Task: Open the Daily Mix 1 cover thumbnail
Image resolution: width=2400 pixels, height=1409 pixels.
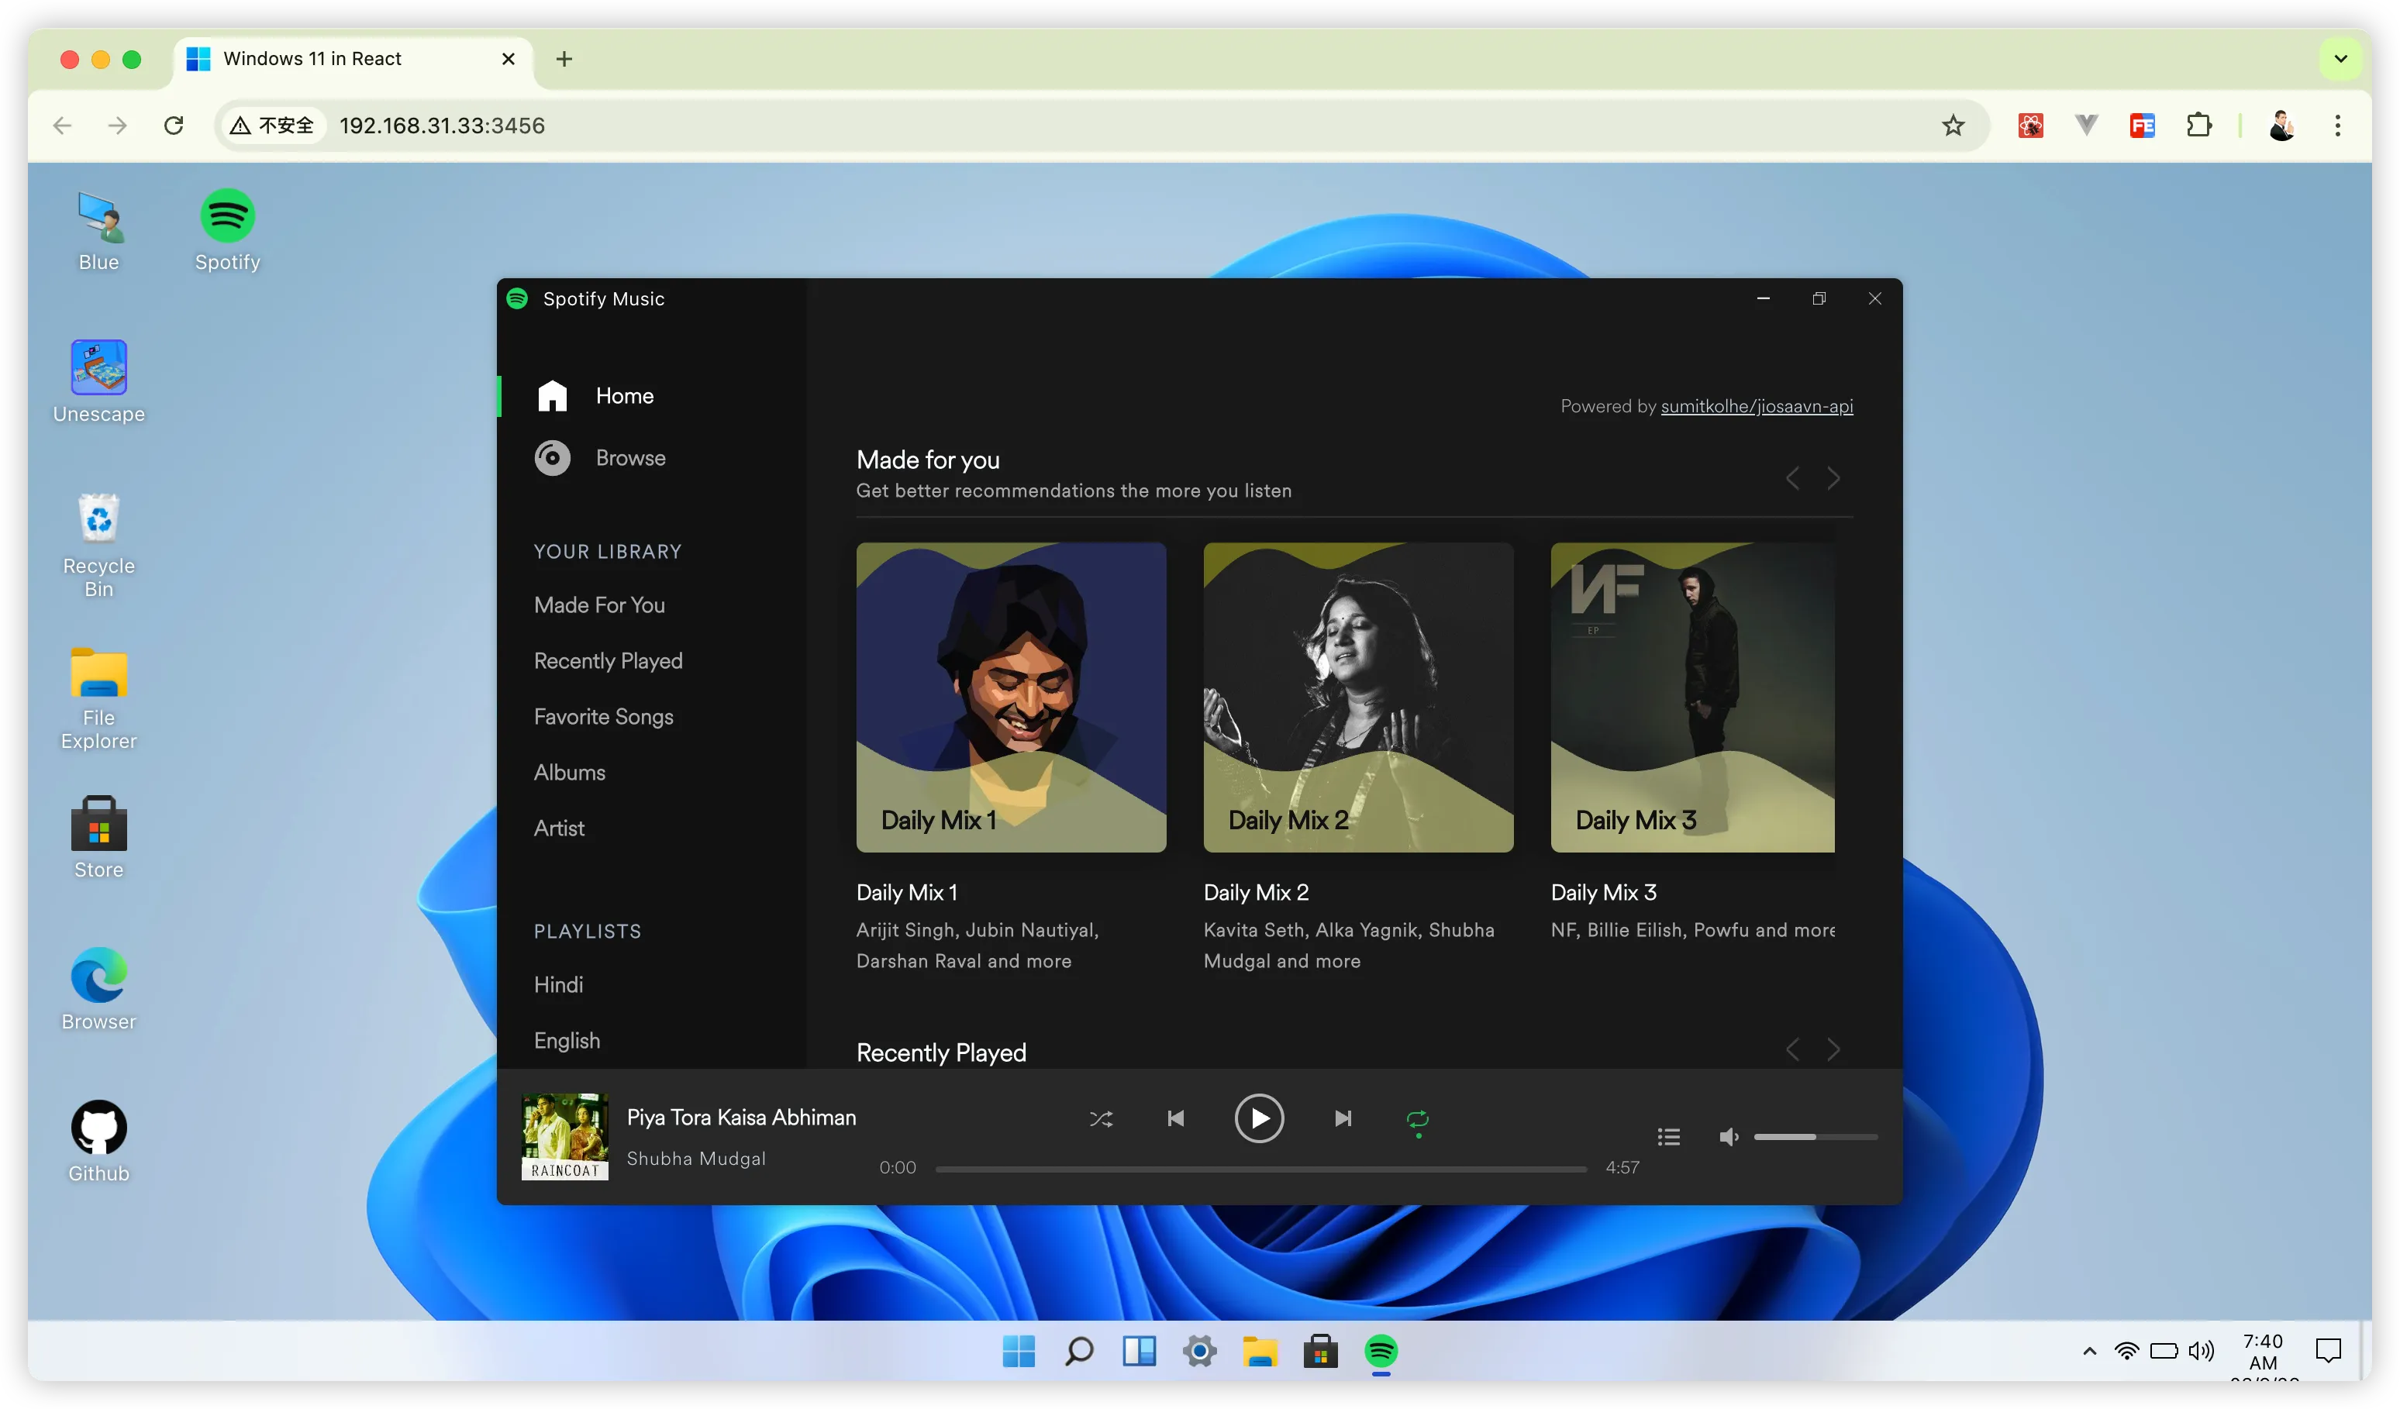Action: pyautogui.click(x=1011, y=697)
